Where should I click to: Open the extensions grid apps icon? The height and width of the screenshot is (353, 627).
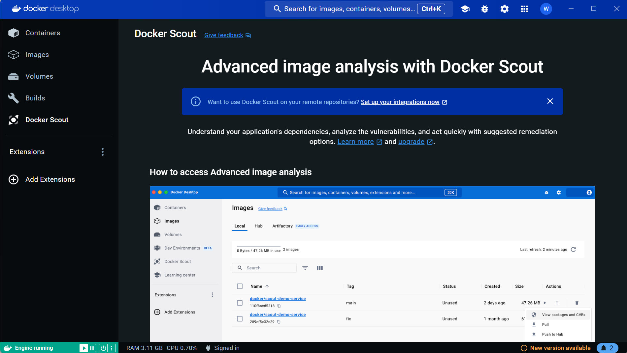(x=524, y=9)
